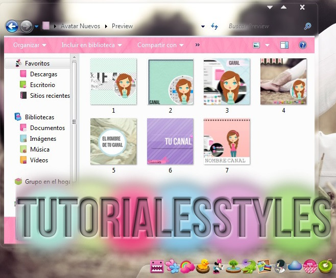Click the Minnie icon next to Favoritos
This screenshot has height=278, width=336.
19,63
